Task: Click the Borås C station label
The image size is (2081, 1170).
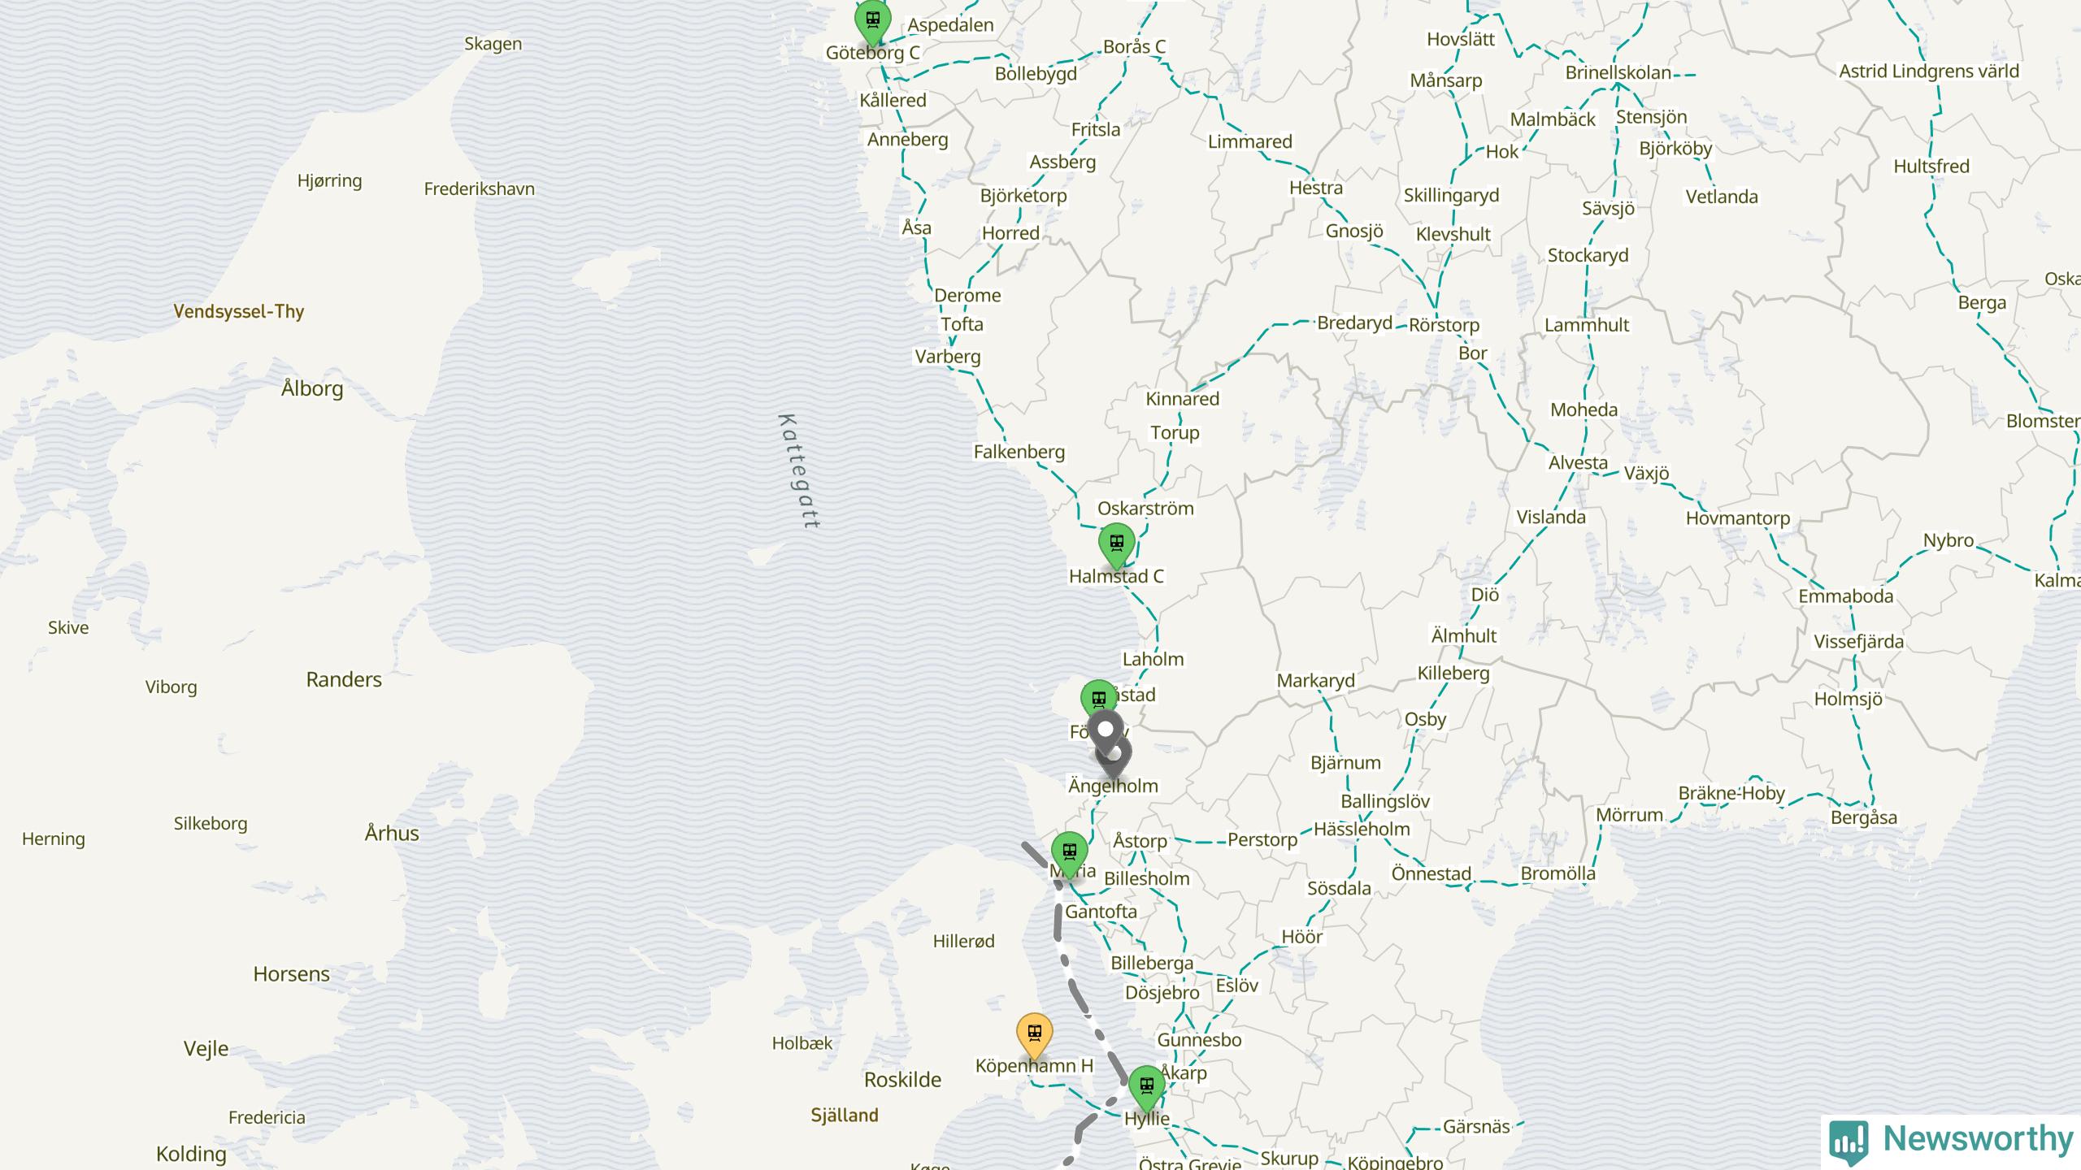Action: tap(1134, 47)
